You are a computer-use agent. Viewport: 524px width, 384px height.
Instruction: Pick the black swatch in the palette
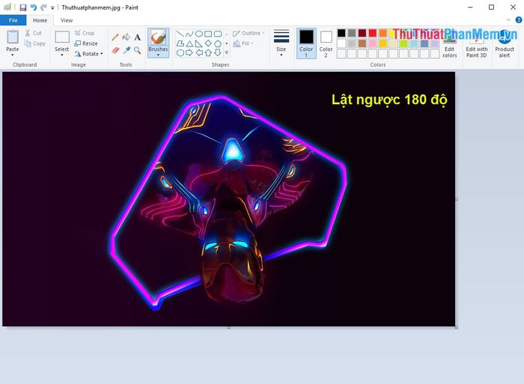[x=341, y=33]
